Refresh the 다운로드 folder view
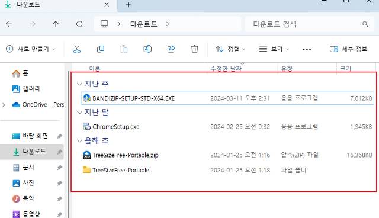The height and width of the screenshot is (218, 379). (79, 24)
